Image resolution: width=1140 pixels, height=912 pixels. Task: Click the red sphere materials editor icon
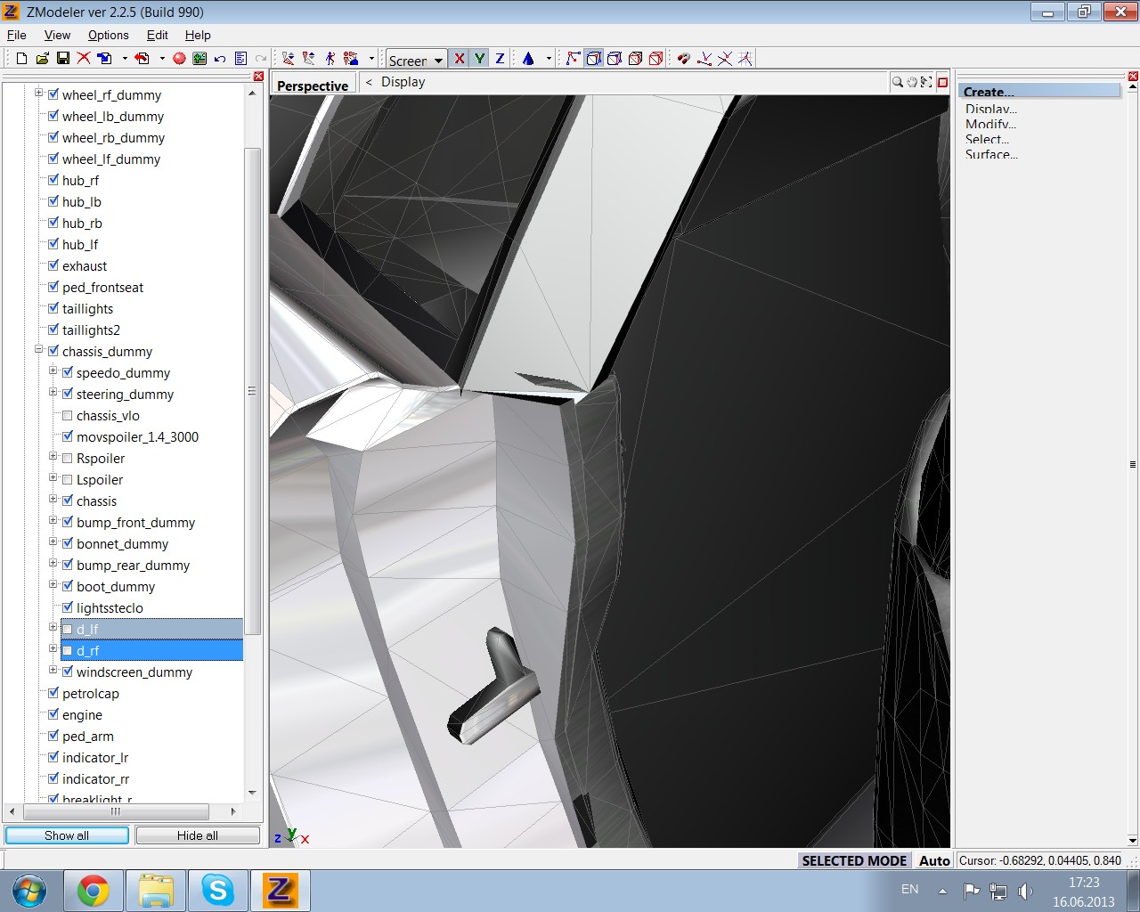179,59
